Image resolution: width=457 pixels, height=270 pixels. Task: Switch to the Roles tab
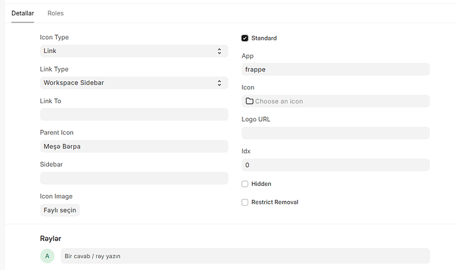[x=56, y=13]
